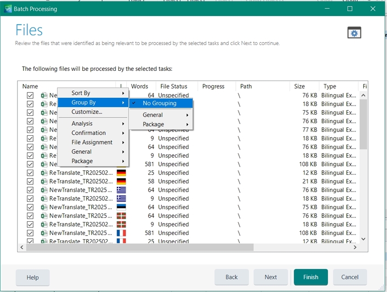
Task: Click the Path column header
Action: tap(263, 86)
